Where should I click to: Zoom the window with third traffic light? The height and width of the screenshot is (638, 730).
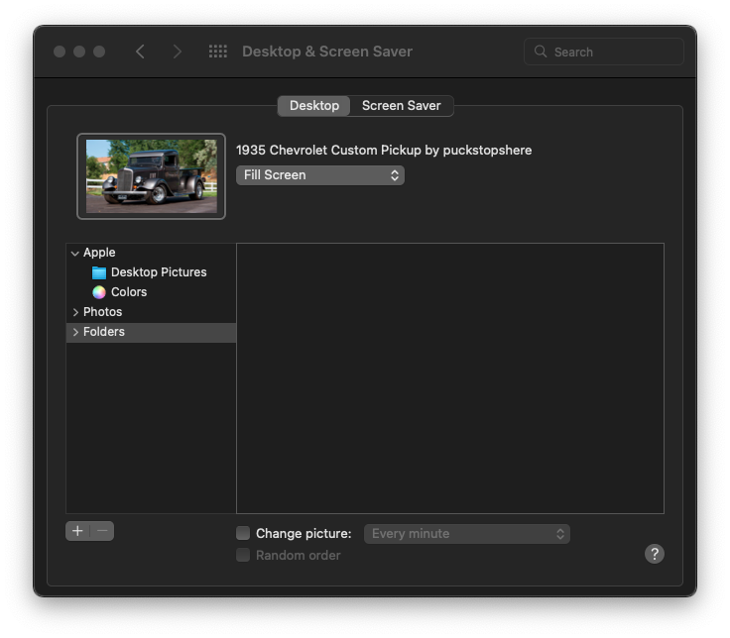pyautogui.click(x=99, y=52)
